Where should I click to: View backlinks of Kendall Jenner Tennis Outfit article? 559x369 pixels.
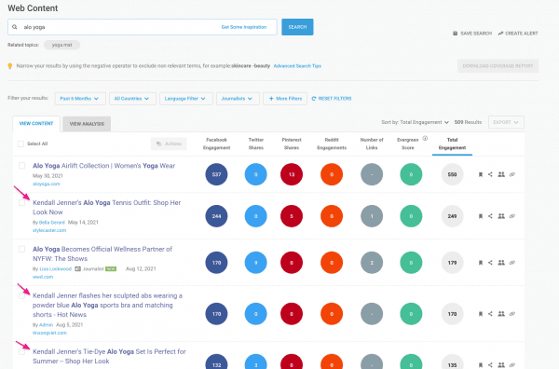pyautogui.click(x=511, y=216)
